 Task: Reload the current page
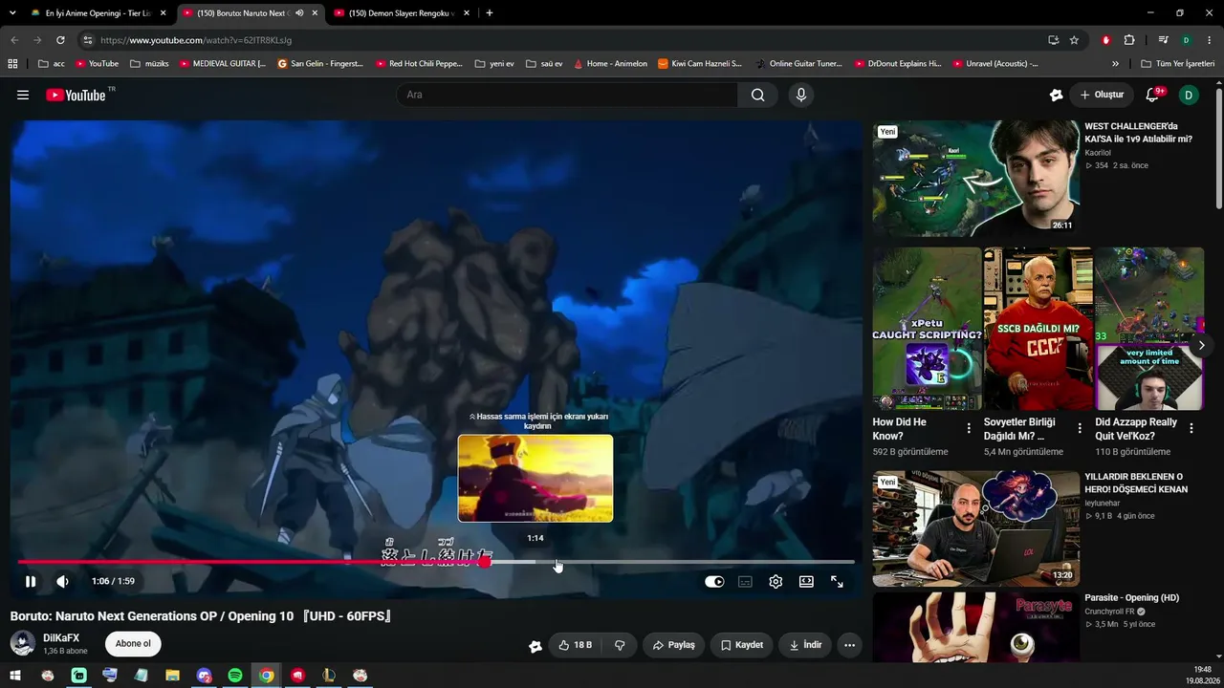point(60,40)
